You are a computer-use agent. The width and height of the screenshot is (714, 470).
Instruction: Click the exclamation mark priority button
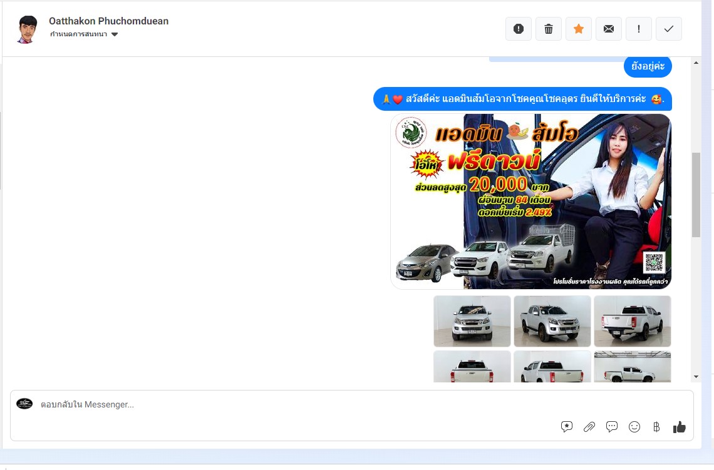(638, 29)
